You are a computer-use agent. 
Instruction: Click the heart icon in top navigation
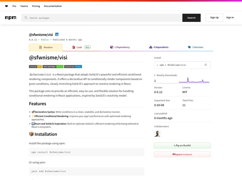6,6
